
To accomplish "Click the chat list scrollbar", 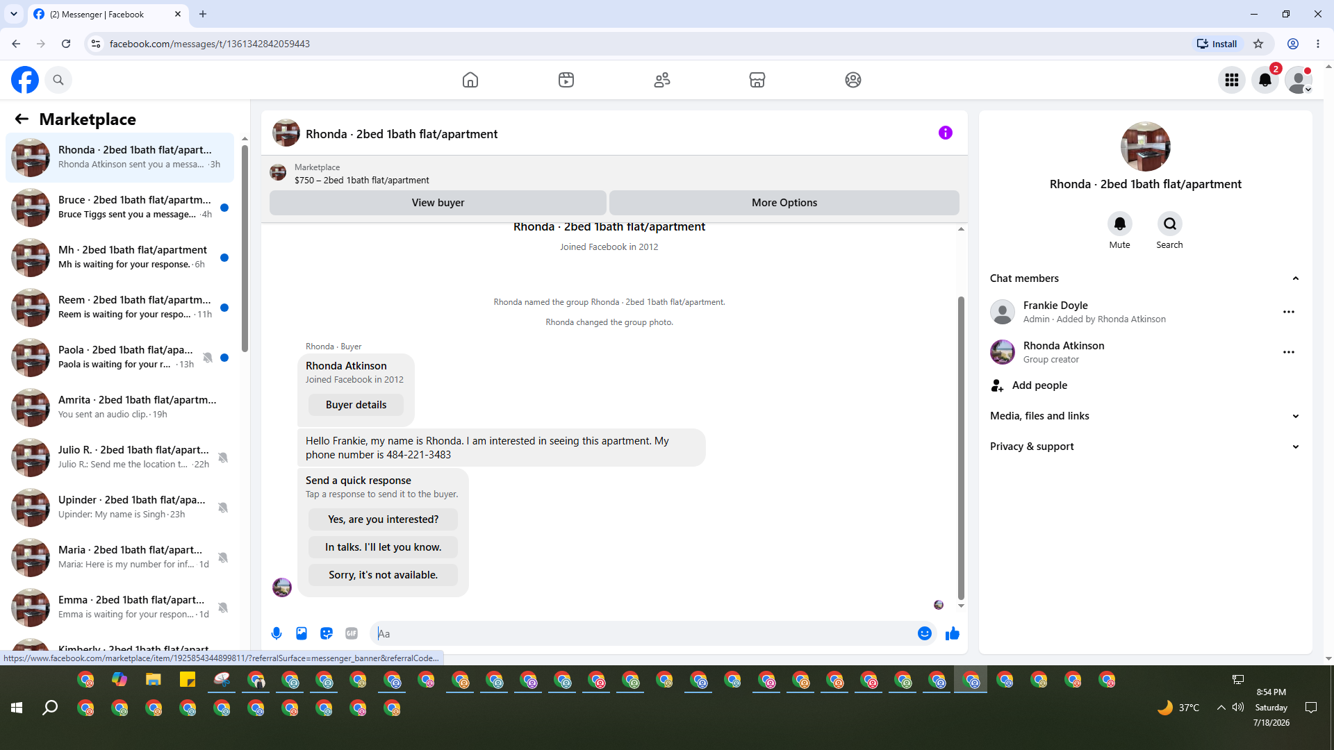I will click(245, 249).
